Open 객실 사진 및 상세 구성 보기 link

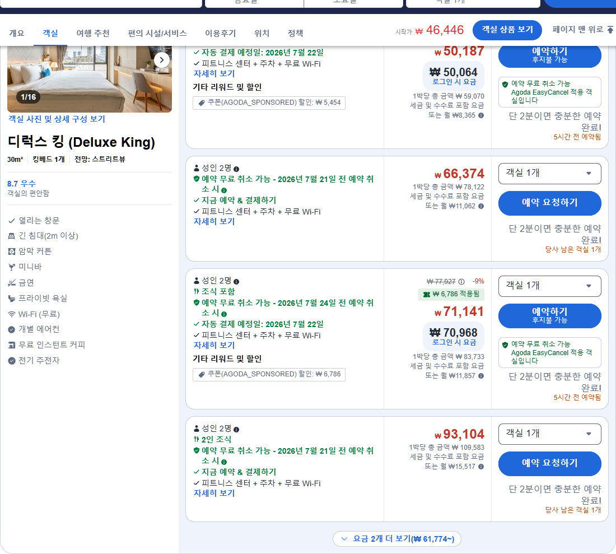click(x=57, y=119)
